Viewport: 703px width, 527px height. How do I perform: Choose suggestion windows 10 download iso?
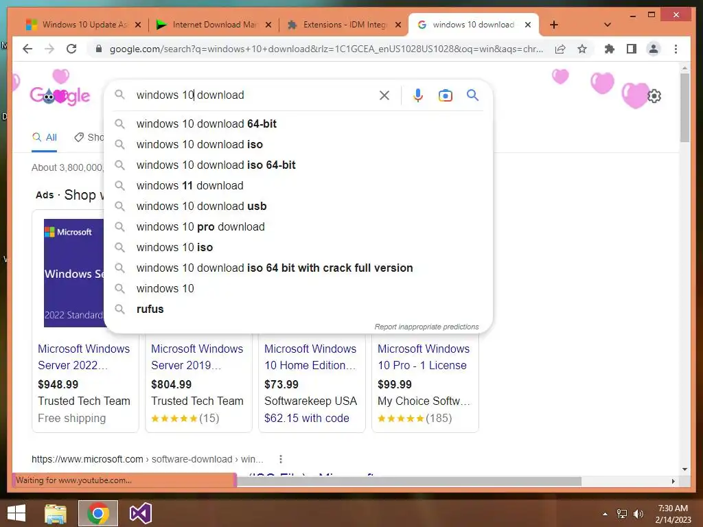(298, 144)
